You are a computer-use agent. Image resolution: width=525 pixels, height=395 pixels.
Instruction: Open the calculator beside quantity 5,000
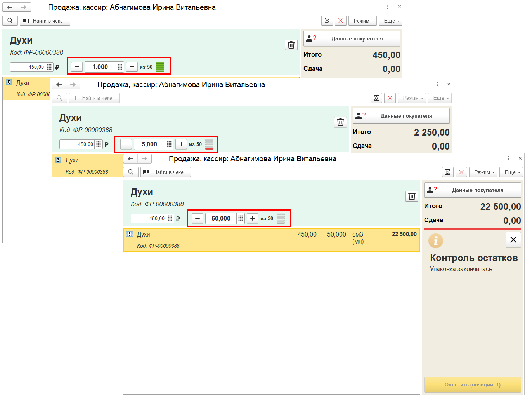(169, 144)
